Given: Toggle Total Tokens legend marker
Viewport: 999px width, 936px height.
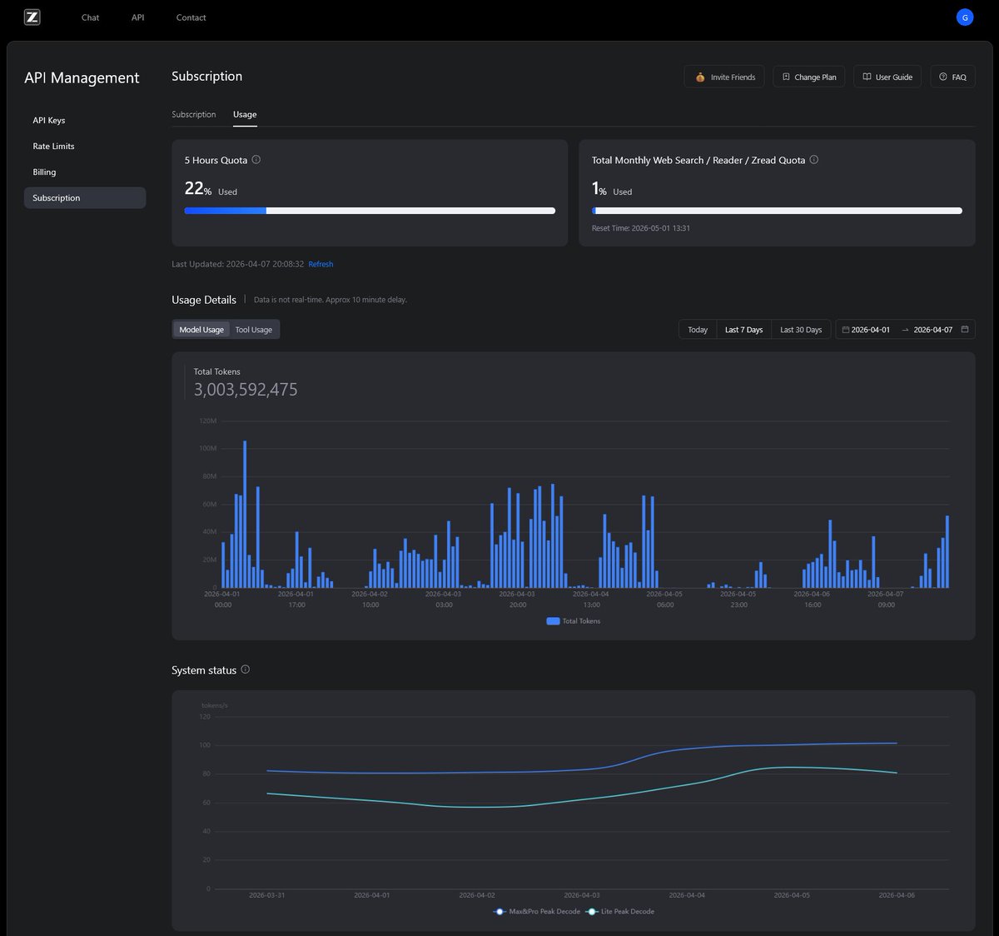Looking at the screenshot, I should pyautogui.click(x=553, y=621).
